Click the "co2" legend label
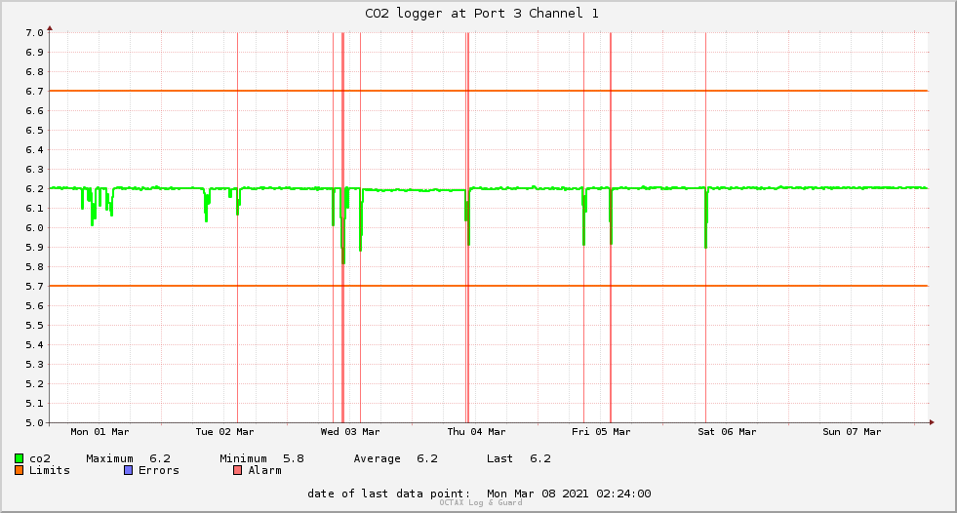 tap(40, 458)
